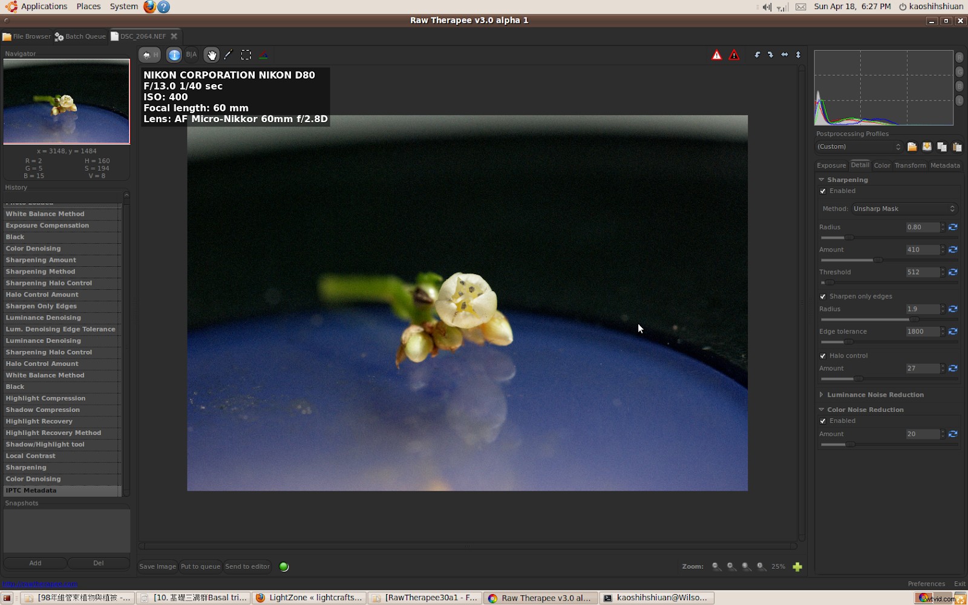
Task: Rotate the image left with the counterclockwise arrow
Action: [x=757, y=54]
